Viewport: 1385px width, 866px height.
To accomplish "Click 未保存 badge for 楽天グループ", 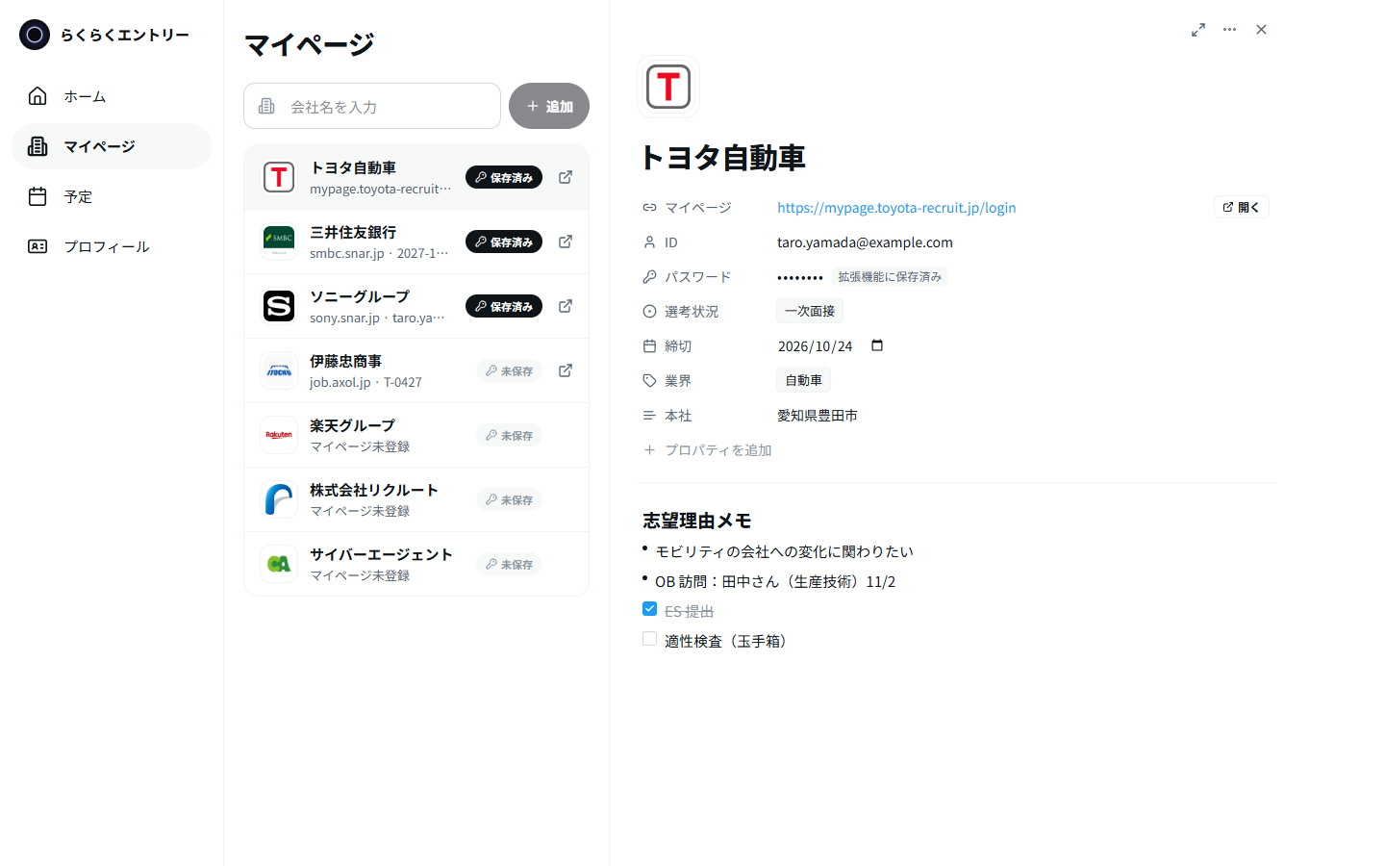I will (x=509, y=435).
